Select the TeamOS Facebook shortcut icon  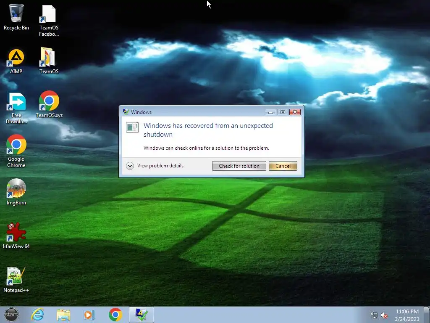tap(49, 21)
